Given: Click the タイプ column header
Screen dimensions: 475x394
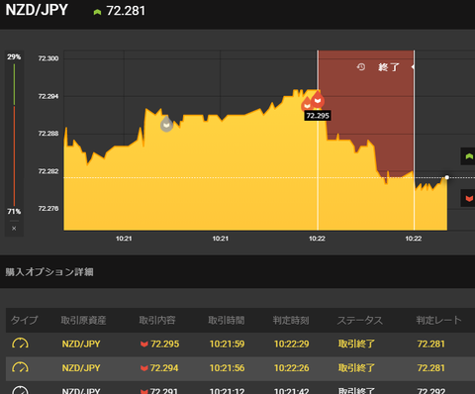Looking at the screenshot, I should click(24, 320).
